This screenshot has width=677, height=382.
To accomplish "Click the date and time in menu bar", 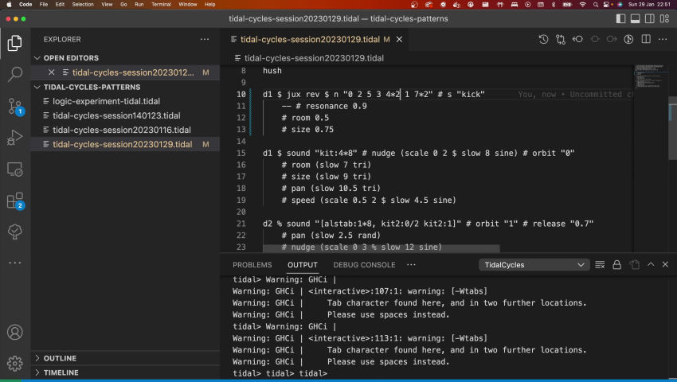I will coord(650,4).
